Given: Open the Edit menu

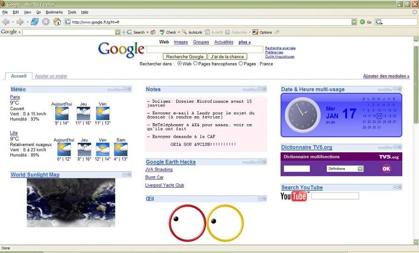Looking at the screenshot, I should (16, 12).
